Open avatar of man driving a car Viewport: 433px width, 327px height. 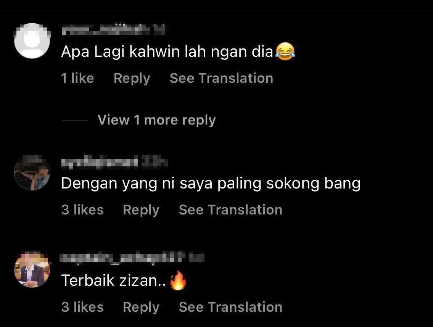coord(32,172)
